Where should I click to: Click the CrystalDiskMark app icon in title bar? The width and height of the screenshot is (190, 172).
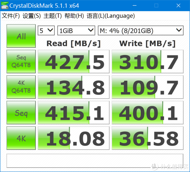(x=5, y=5)
